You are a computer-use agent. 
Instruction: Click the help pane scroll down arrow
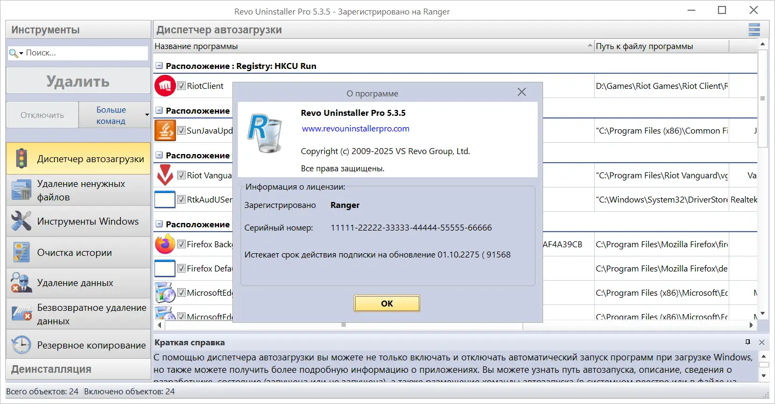[x=763, y=375]
